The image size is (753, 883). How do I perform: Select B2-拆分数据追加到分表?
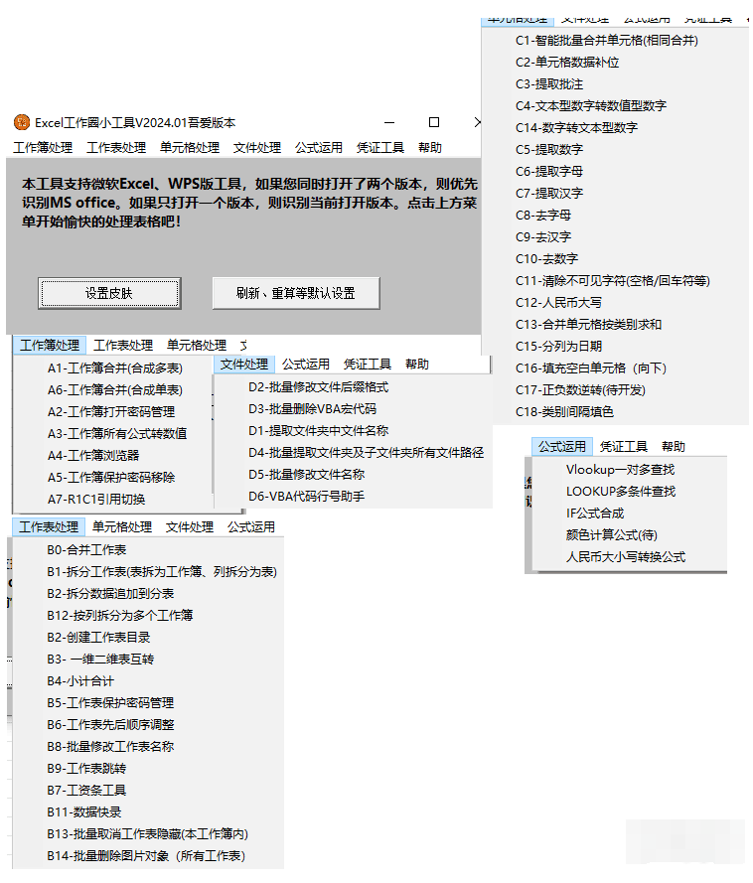click(x=110, y=594)
